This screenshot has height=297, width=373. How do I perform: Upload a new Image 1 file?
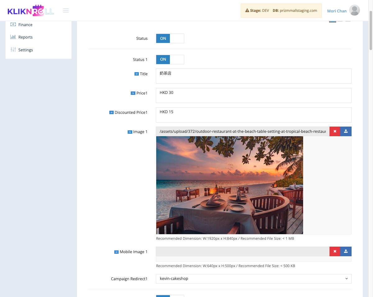coord(346,132)
